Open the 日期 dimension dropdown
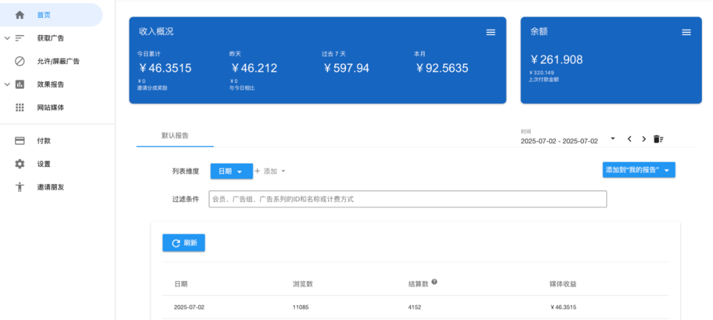This screenshot has width=713, height=320. [232, 171]
